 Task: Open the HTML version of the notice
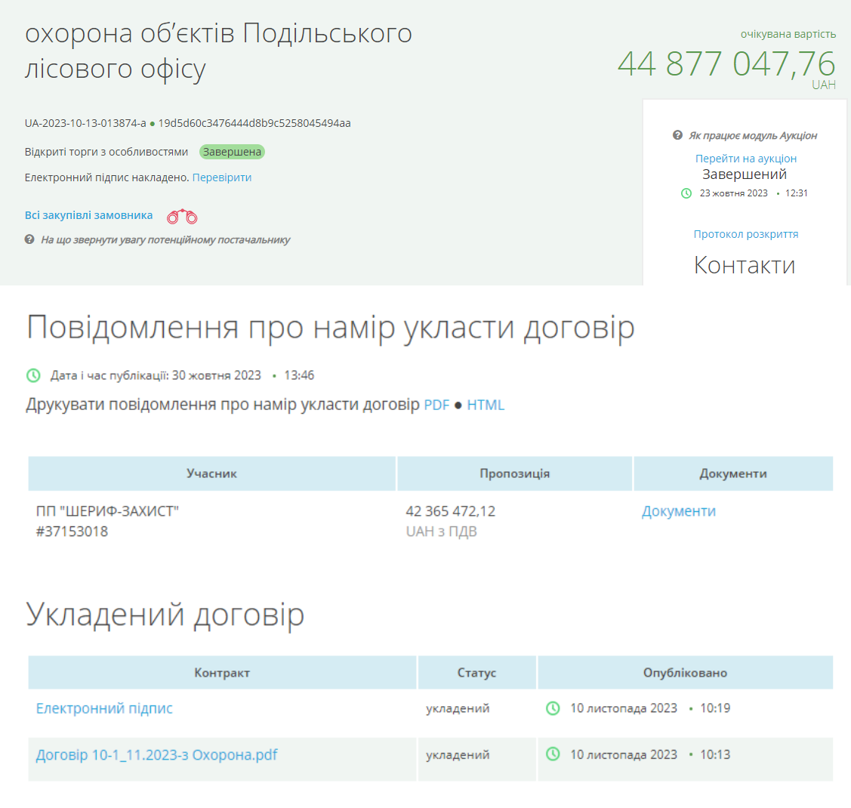coord(486,405)
